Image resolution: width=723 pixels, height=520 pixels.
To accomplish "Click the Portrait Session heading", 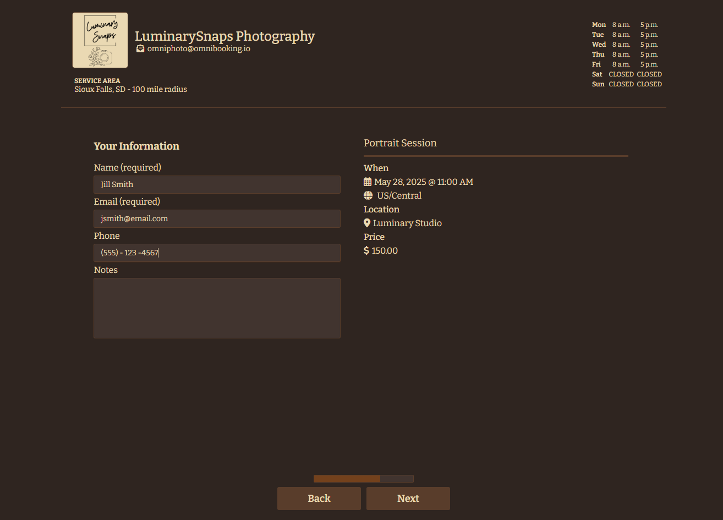I will coord(400,143).
